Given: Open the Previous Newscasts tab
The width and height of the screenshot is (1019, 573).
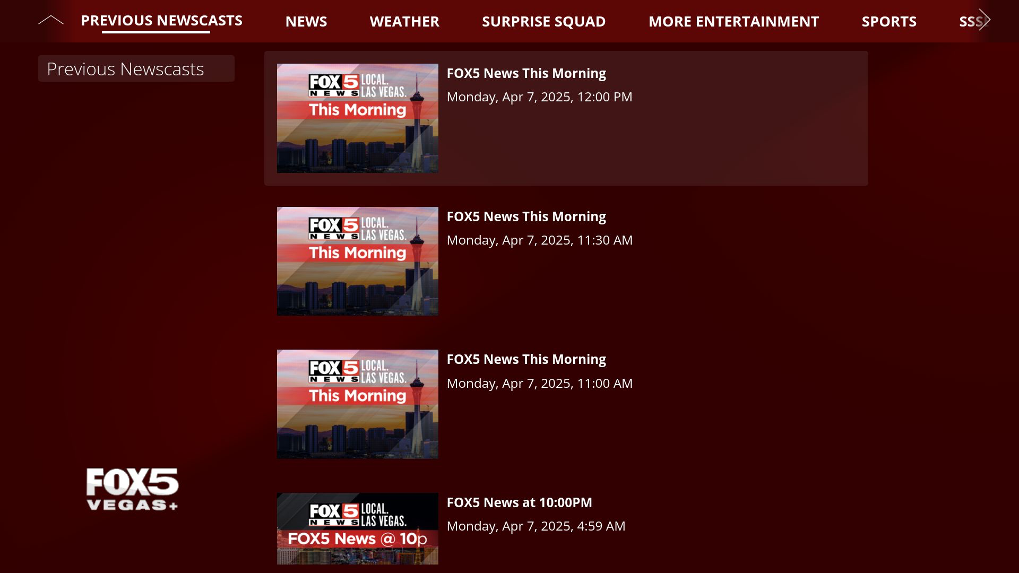Looking at the screenshot, I should click(161, 21).
